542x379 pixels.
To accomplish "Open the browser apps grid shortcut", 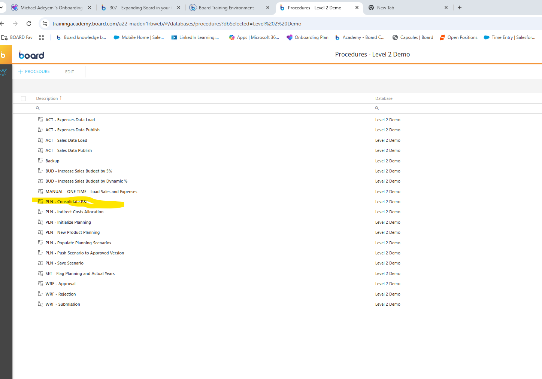I will (42, 37).
